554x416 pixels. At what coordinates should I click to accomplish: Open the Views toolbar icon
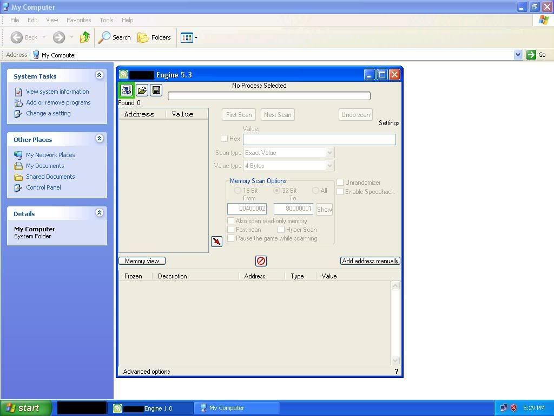click(187, 37)
